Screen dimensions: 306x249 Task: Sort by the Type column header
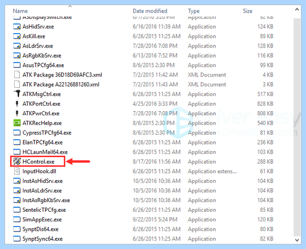point(194,11)
